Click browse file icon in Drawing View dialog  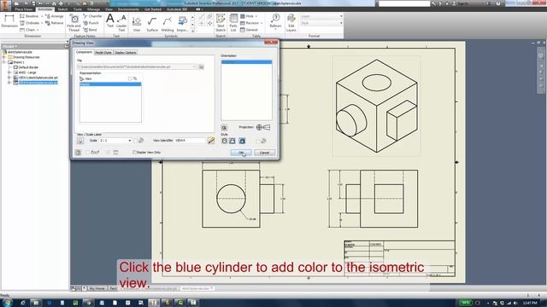202,67
